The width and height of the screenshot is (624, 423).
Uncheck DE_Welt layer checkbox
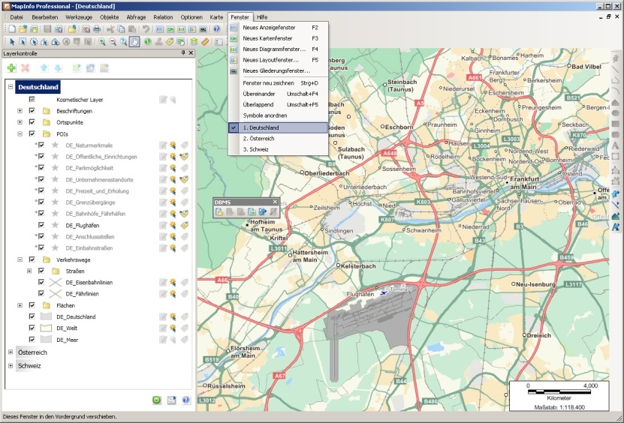click(x=32, y=328)
